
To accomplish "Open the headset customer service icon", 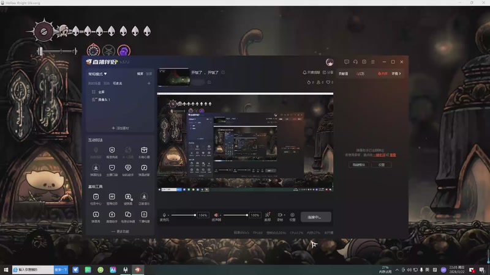I will pos(355,62).
